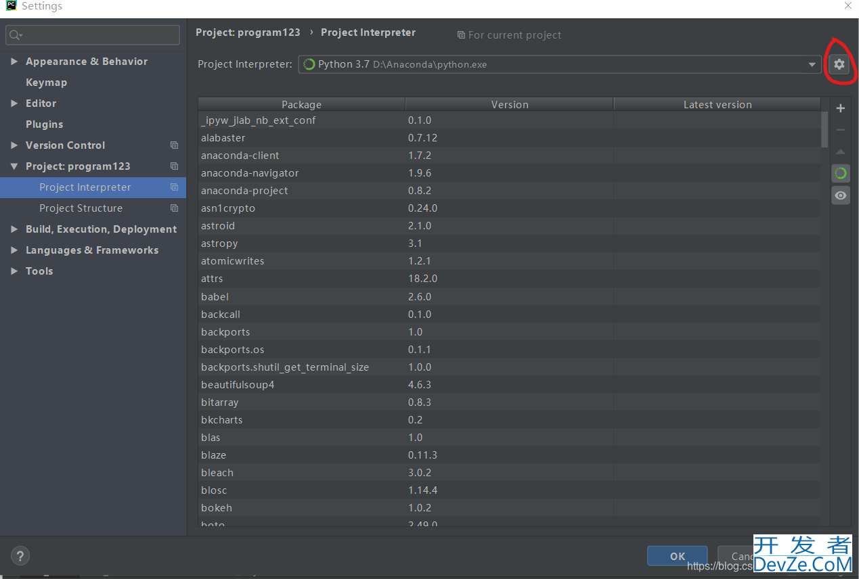This screenshot has height=579, width=859.
Task: Toggle the show early releases eye icon
Action: [841, 195]
